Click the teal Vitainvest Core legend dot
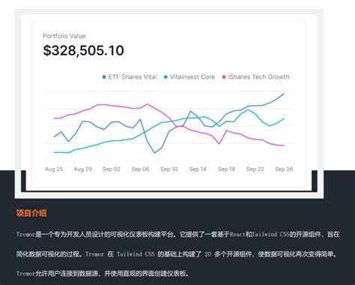This screenshot has height=285, width=355. click(x=166, y=77)
